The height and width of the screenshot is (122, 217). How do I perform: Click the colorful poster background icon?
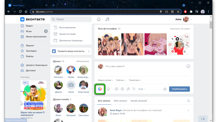(x=100, y=89)
